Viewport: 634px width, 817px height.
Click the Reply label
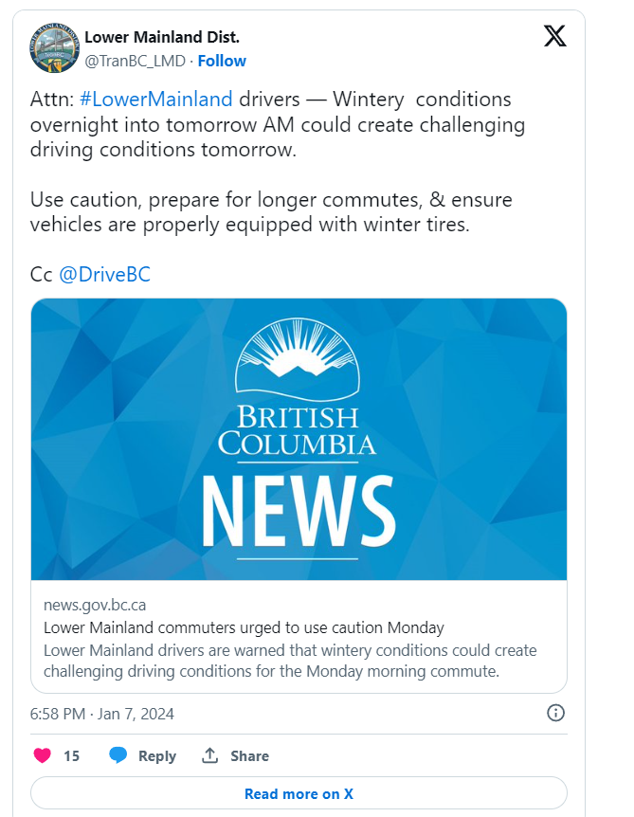157,756
